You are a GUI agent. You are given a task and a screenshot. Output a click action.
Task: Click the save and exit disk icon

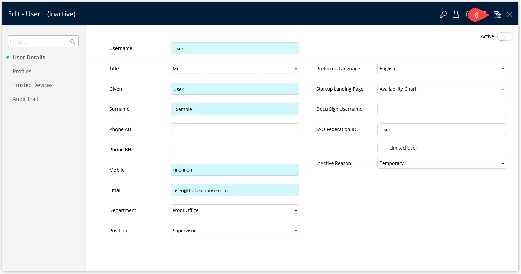pyautogui.click(x=497, y=15)
